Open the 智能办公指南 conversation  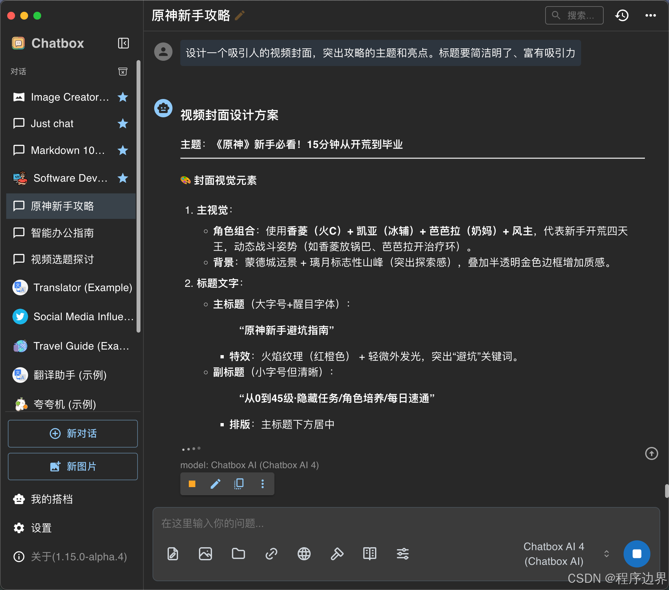coord(71,233)
